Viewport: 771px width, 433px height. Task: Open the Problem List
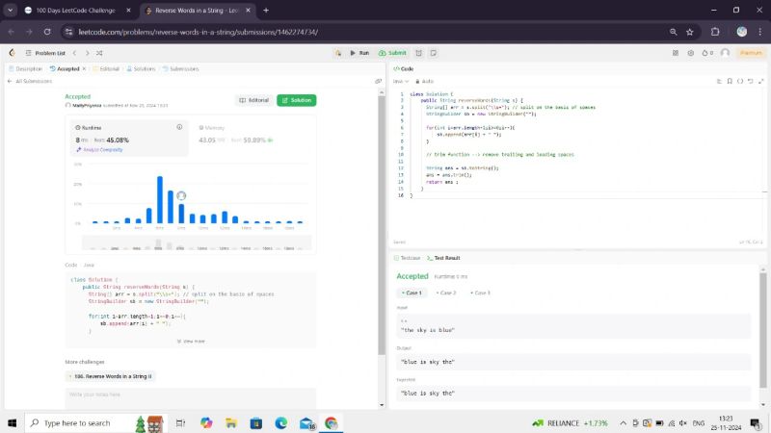point(45,53)
